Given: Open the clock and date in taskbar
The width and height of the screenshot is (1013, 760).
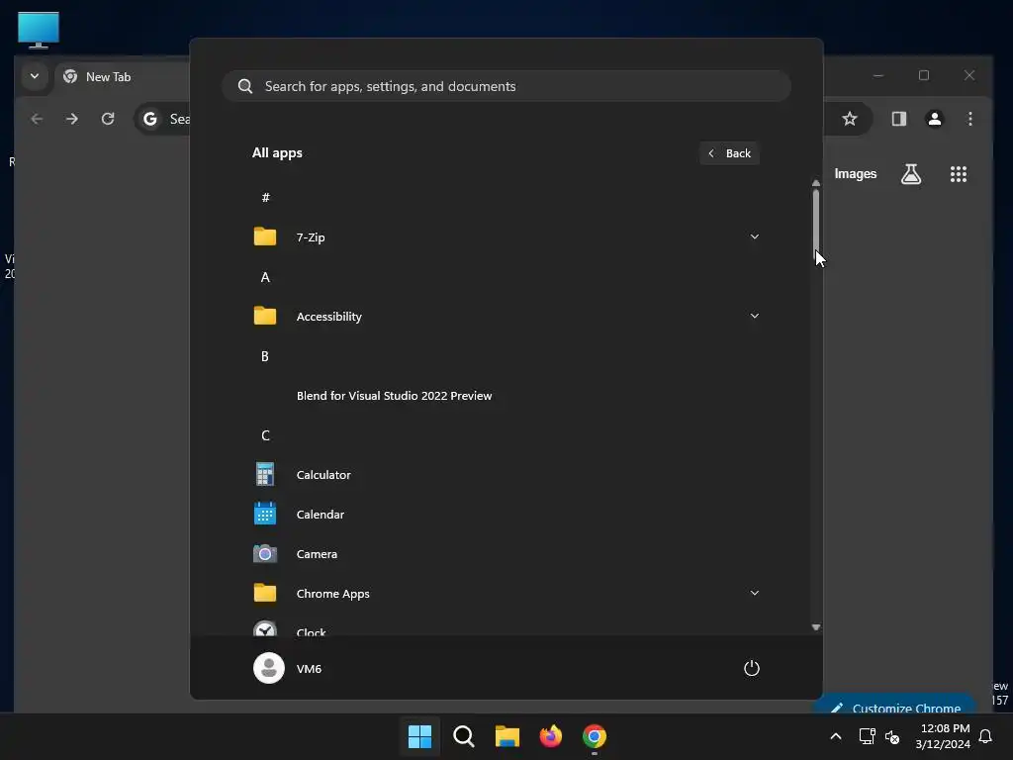Looking at the screenshot, I should (x=943, y=736).
